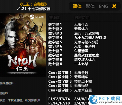Viewport: 122px width, 105px height.
Task: Click the 《仁王：完整版》 title text
Action: pyautogui.click(x=33, y=4)
